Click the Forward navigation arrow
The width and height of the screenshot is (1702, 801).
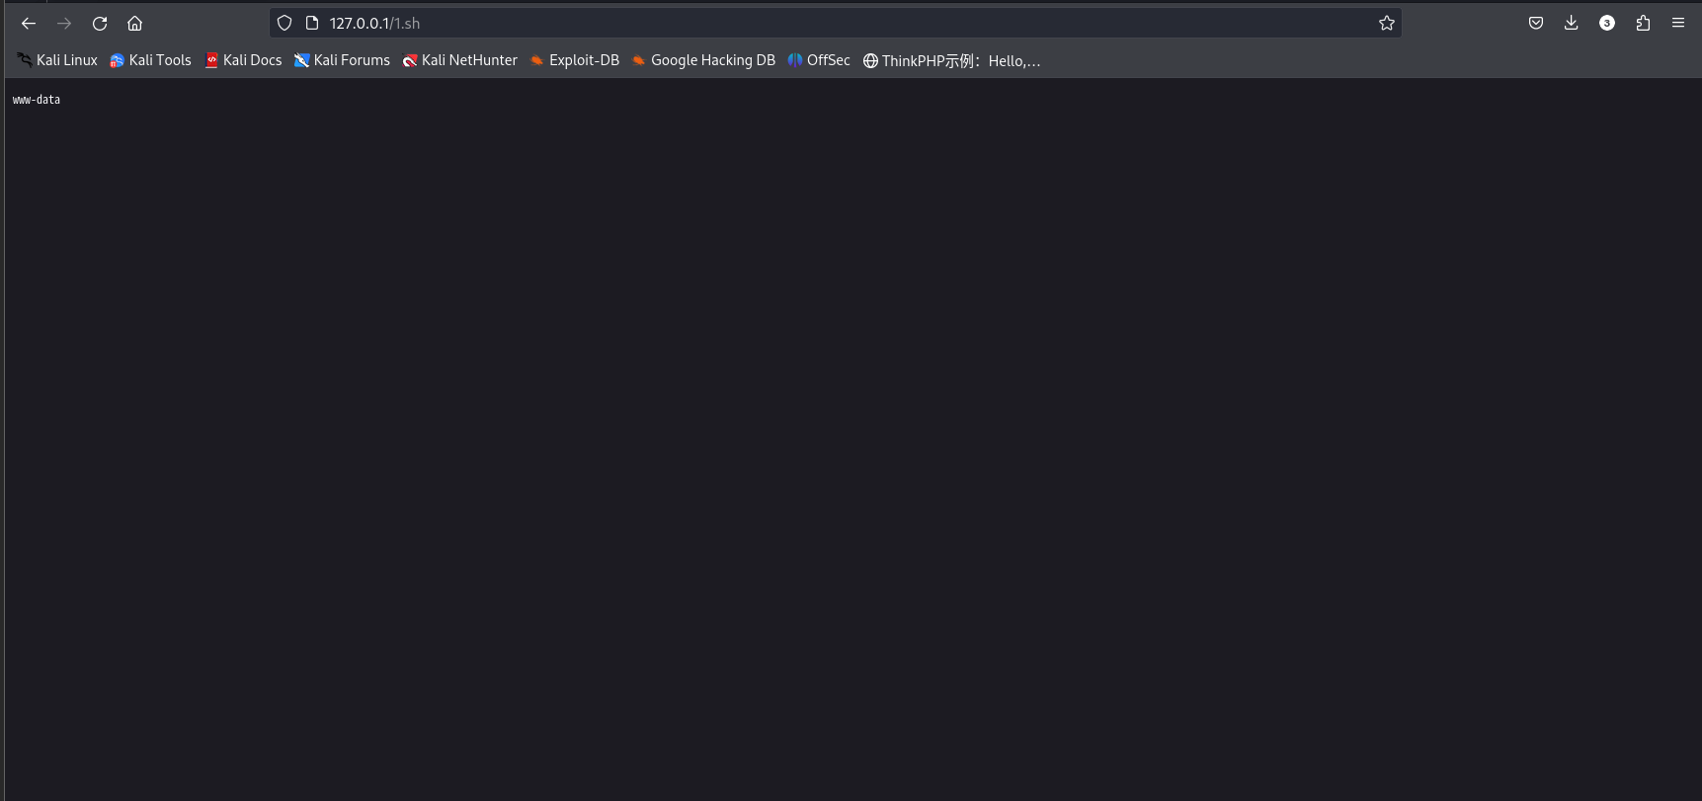tap(64, 23)
